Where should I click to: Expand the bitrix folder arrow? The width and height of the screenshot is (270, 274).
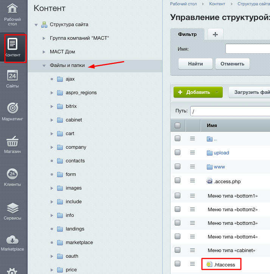[x=52, y=106]
